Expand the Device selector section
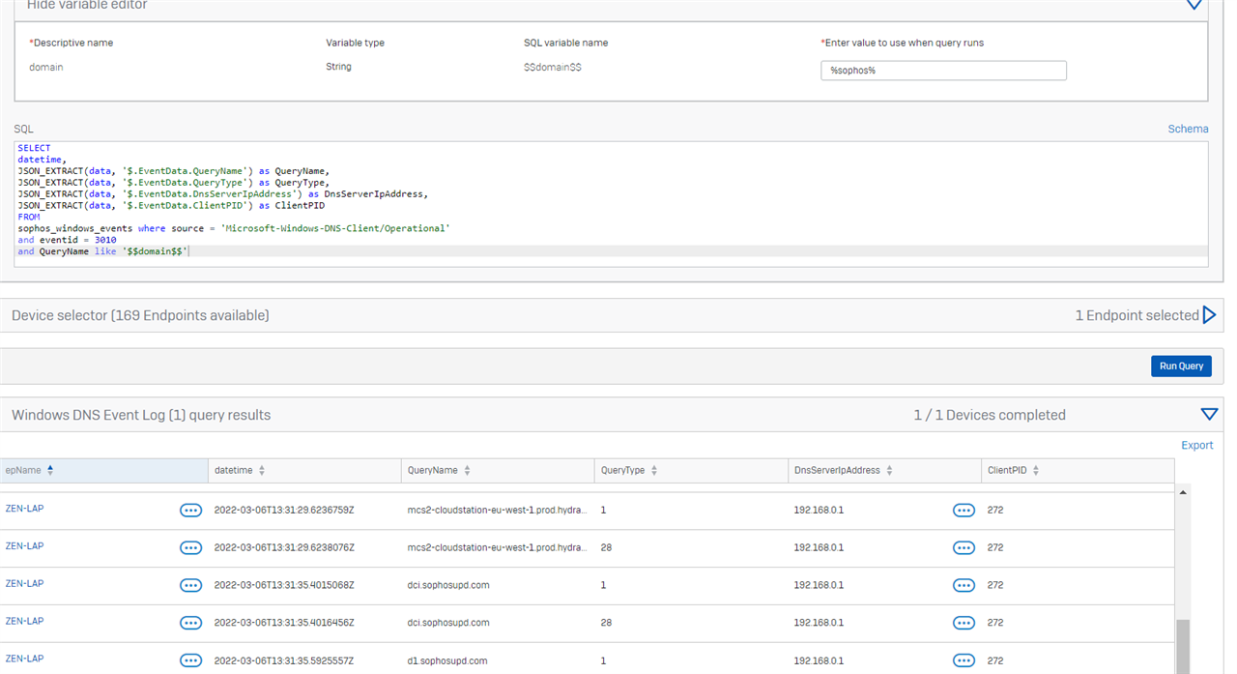The image size is (1237, 674). pos(1208,315)
